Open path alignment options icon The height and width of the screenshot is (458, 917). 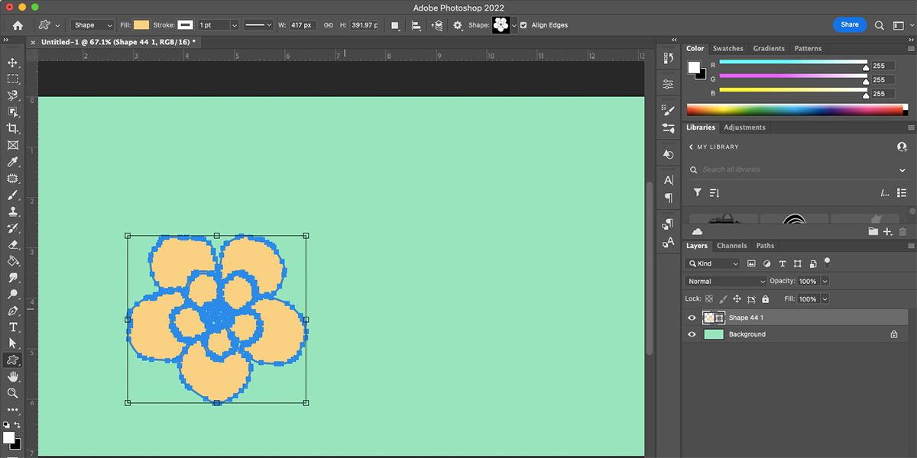pyautogui.click(x=416, y=25)
